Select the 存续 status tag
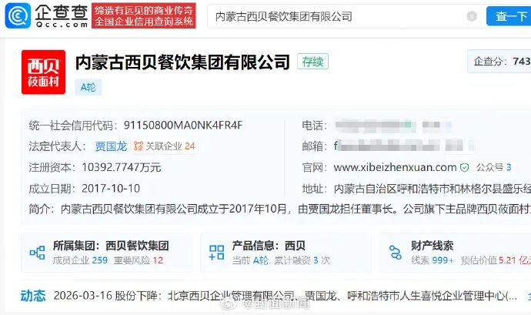This screenshot has height=315, width=531. (312, 62)
